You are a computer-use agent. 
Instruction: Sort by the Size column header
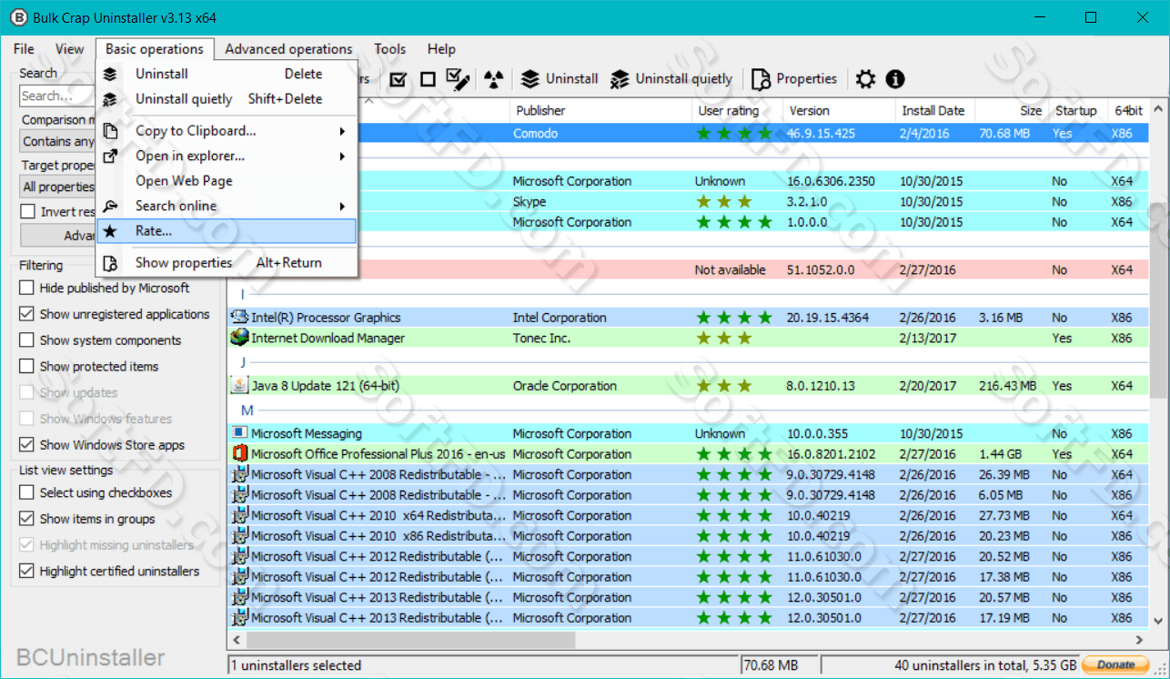[x=1013, y=110]
